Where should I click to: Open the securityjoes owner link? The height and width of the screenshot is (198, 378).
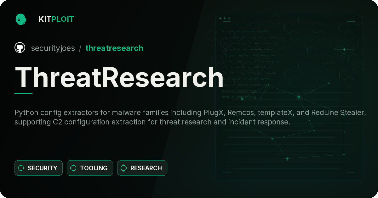click(x=53, y=48)
